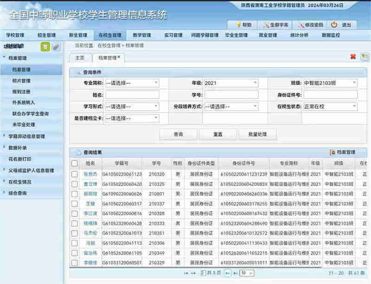Click the red X close-all-tabs icon
This screenshot has height=284, width=371.
tap(353, 57)
